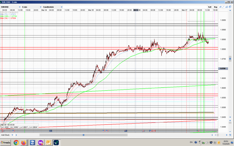Screen dimensions: 234x146
Task: Click the highlighted 08:35 time marker
Action: tap(136, 10)
